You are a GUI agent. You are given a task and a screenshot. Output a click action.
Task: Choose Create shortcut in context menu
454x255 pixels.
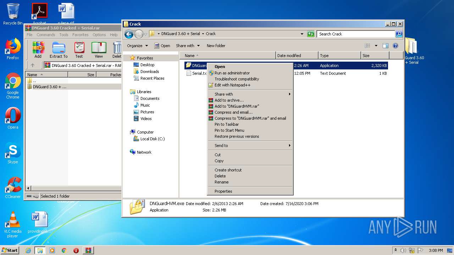tap(250, 170)
